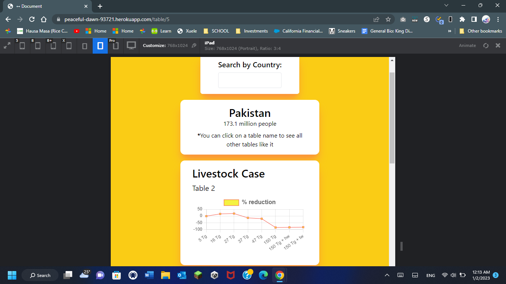This screenshot has width=506, height=284.
Task: Edit the custom size with pencil icon
Action: tap(194, 45)
